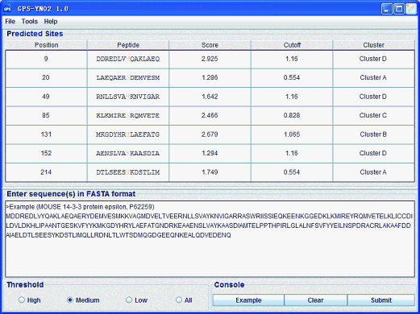Click score value 2.925

coord(210,59)
